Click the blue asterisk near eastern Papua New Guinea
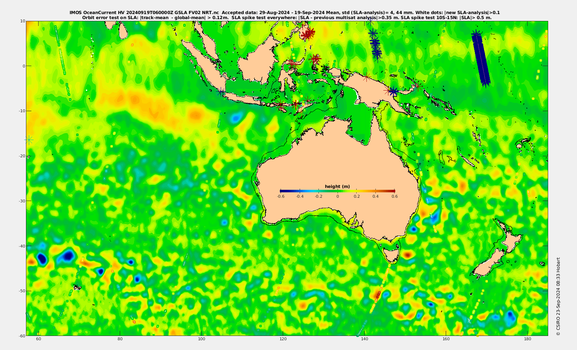Viewport: 577px width, 350px height. (x=393, y=91)
